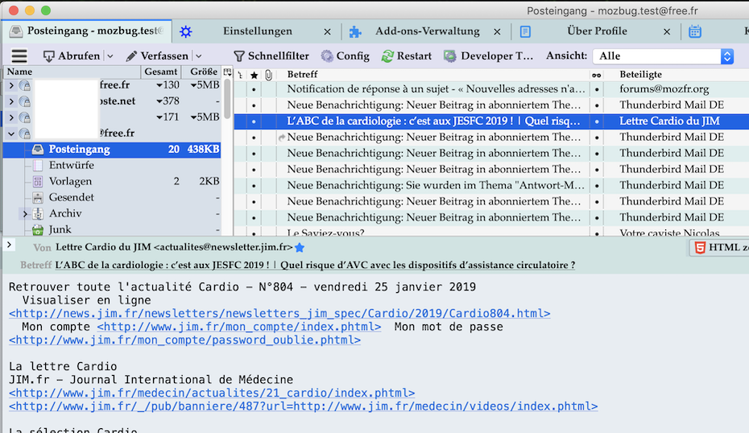The image size is (749, 433).
Task: Toggle threaded view column header
Action: pos(240,75)
